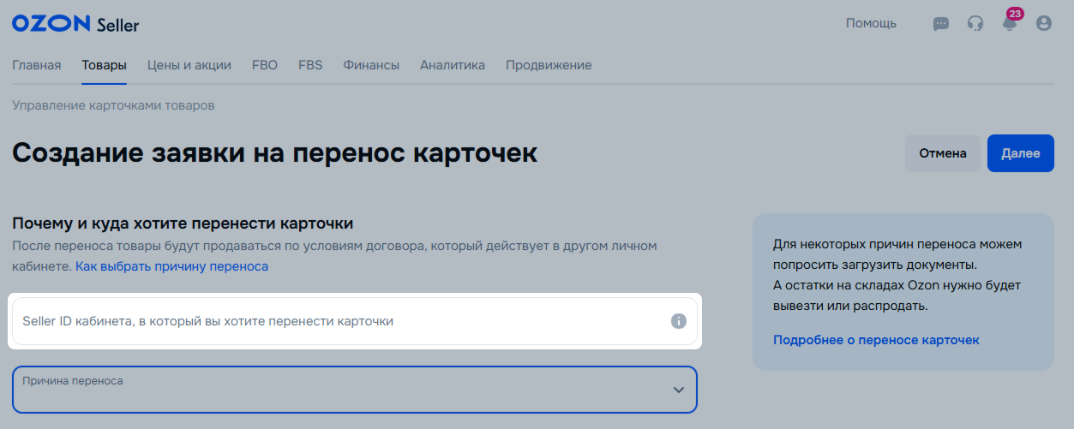
Task: Click the chevron arrow in Причина переноса
Action: [679, 390]
